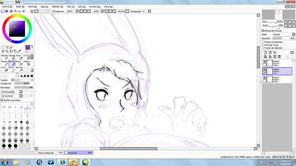Select the magnifier zoom tool

[x=7, y=51]
